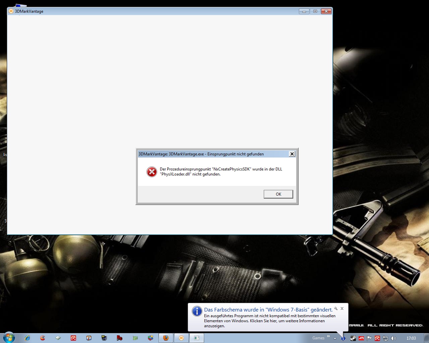Maximize the 3DMarkVantage main window

coord(315,11)
